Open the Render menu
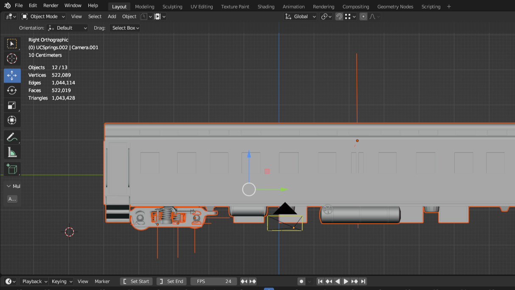The image size is (515, 290). point(51,6)
